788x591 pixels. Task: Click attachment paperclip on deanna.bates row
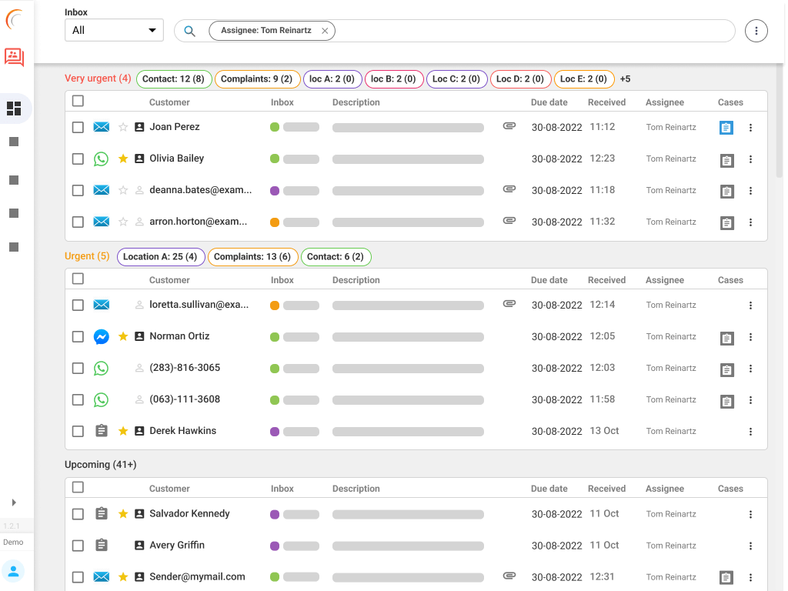[509, 189]
